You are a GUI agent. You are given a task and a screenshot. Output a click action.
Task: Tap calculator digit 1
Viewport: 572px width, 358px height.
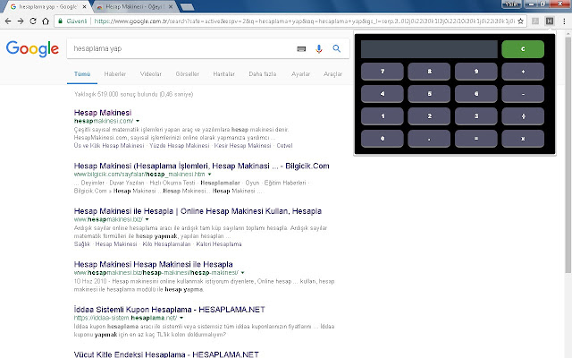383,116
